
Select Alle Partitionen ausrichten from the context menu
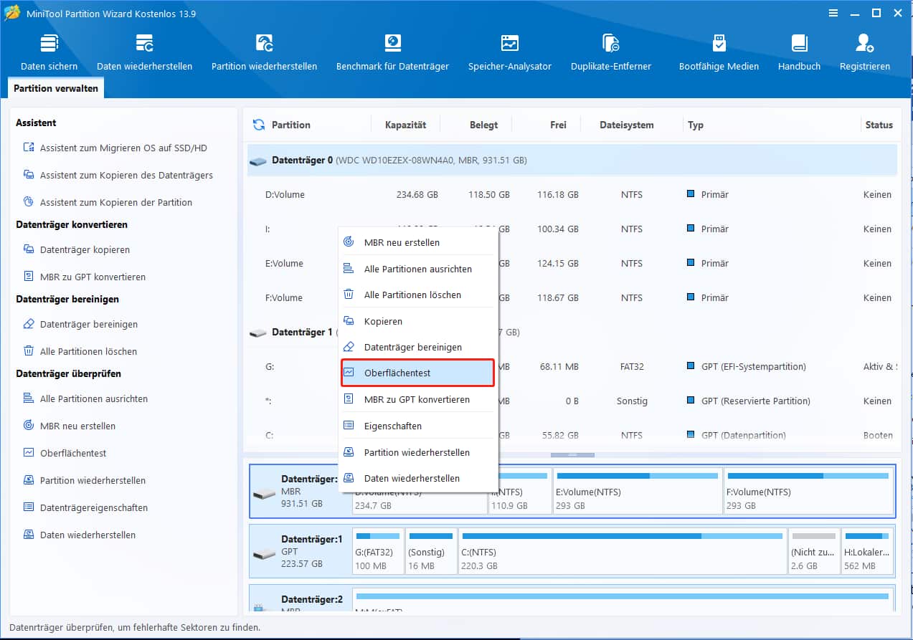coord(418,269)
